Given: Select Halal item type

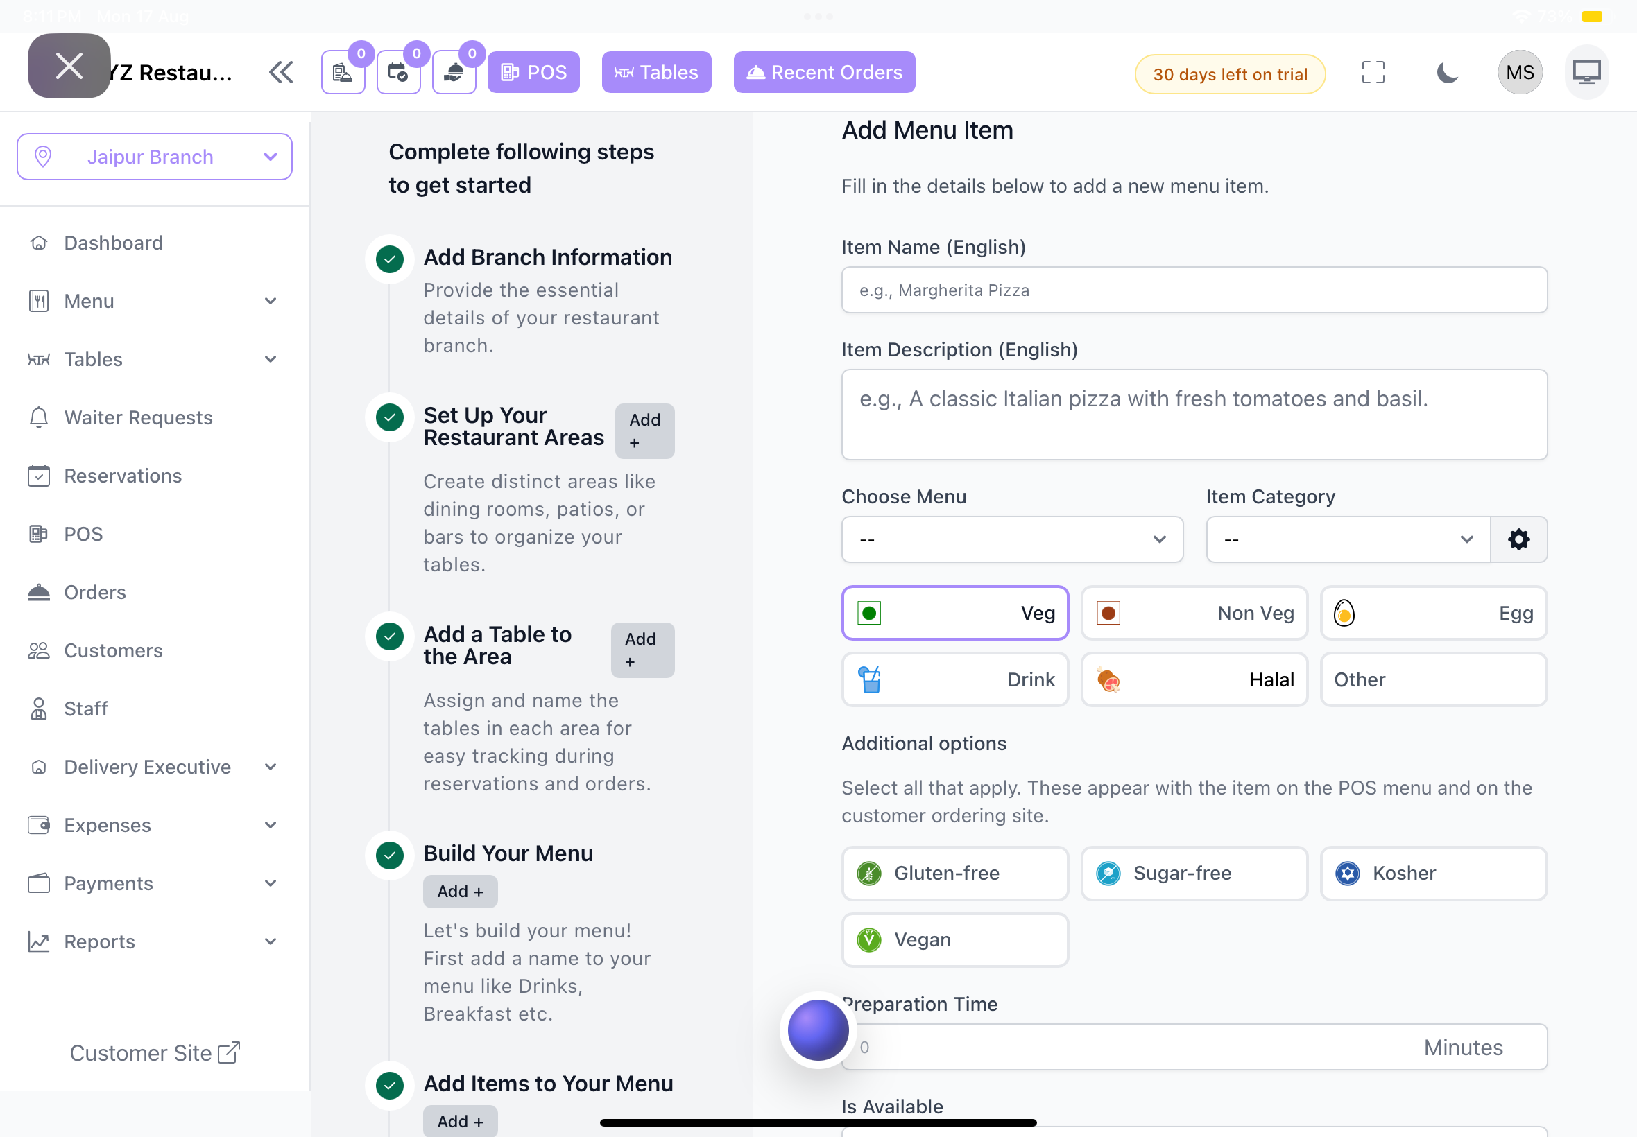Looking at the screenshot, I should [x=1194, y=679].
